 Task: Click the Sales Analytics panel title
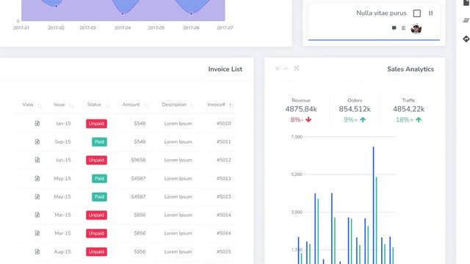pos(411,69)
